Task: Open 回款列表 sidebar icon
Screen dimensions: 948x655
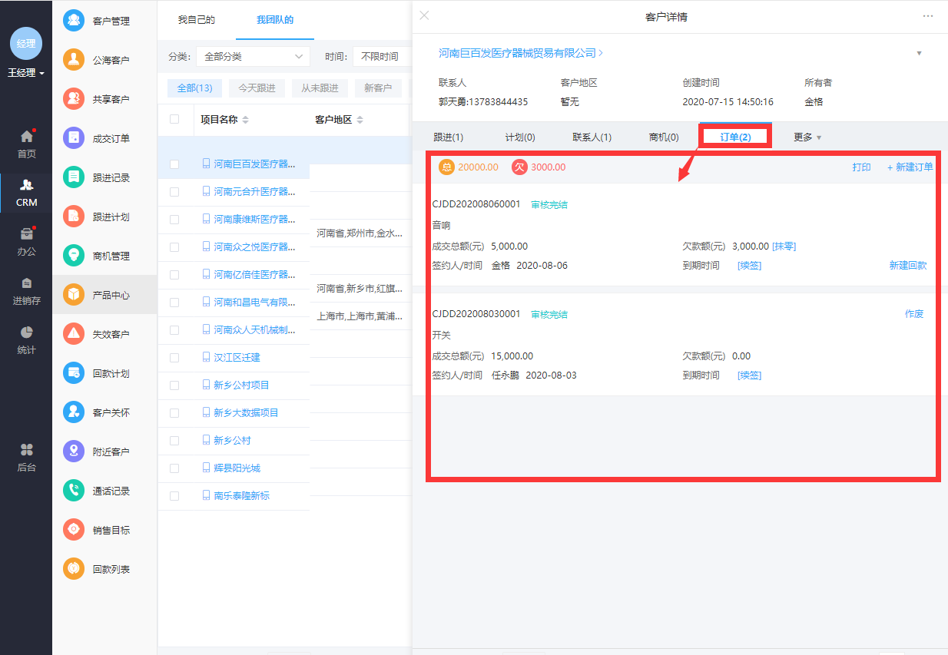Action: coord(74,569)
